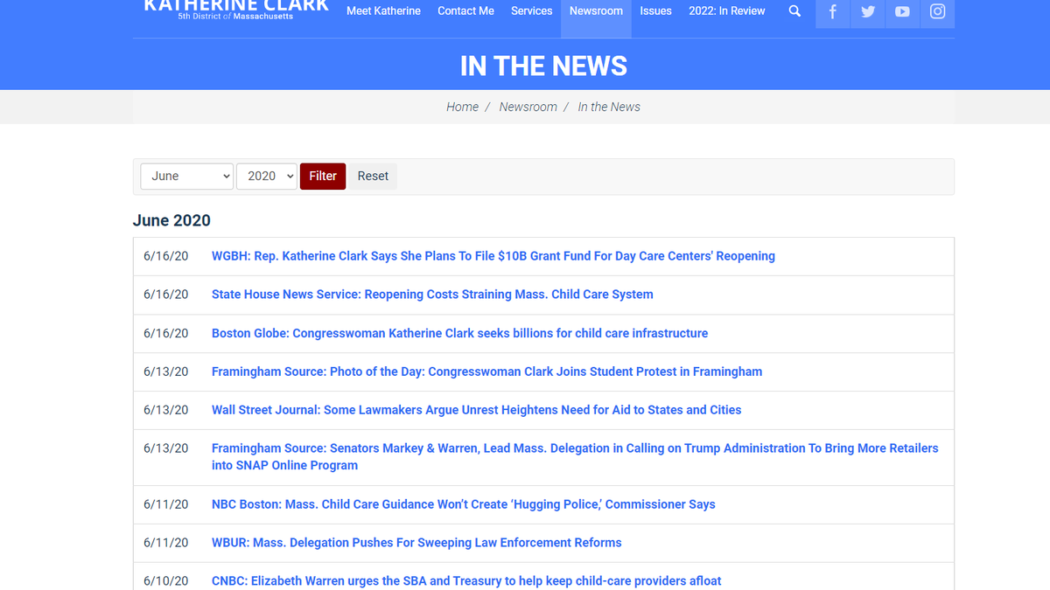Viewport: 1050px width, 590px height.
Task: Open the Services menu
Action: tap(532, 11)
